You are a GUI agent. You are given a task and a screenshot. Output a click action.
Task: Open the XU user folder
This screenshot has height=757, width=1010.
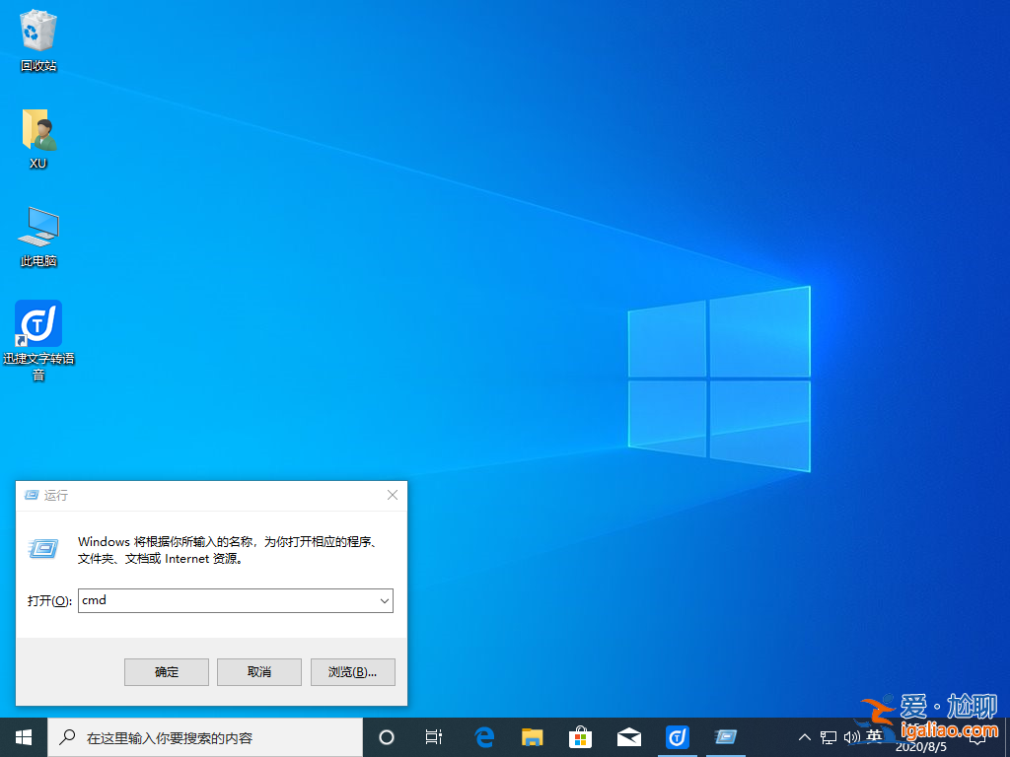37,128
